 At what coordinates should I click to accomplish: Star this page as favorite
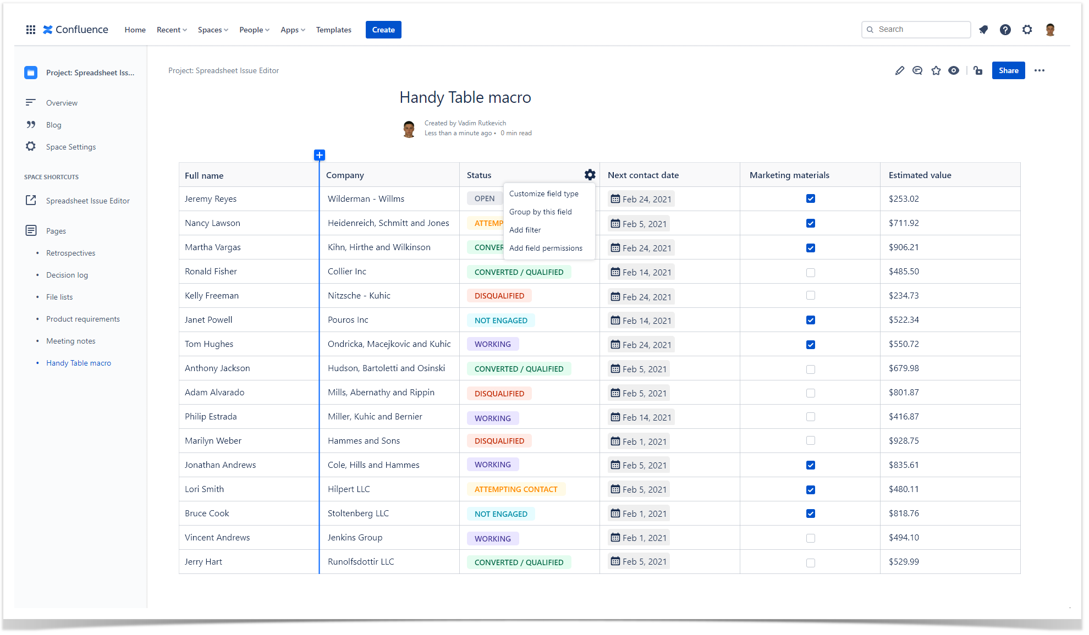click(x=936, y=70)
